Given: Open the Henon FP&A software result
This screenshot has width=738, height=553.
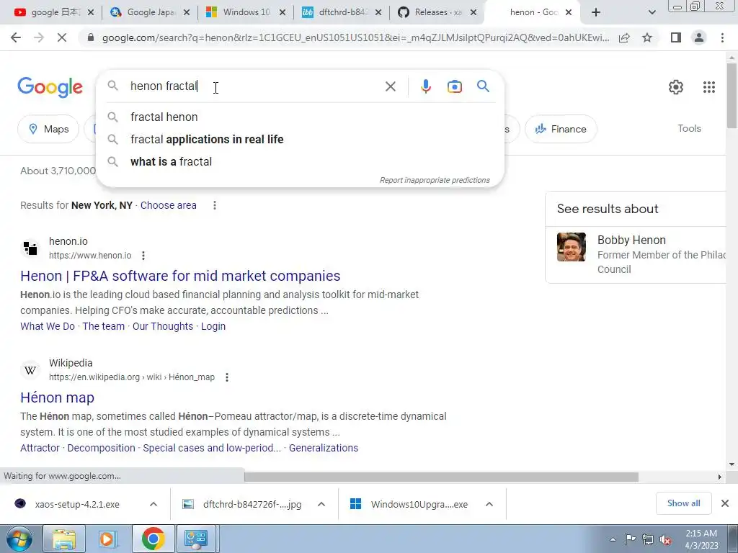Looking at the screenshot, I should click(180, 276).
